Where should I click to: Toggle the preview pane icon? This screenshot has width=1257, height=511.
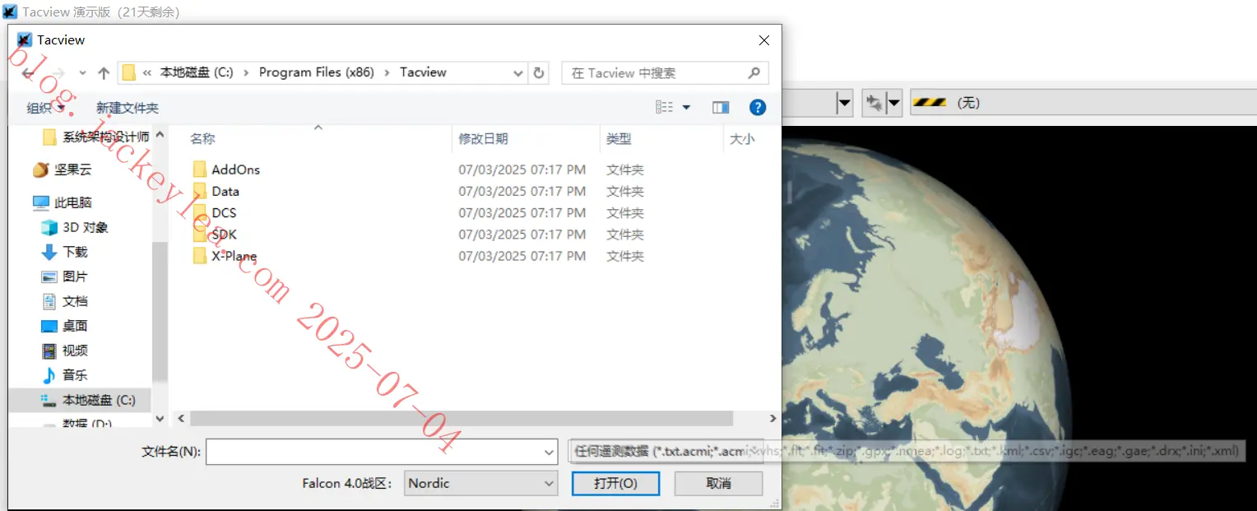pyautogui.click(x=721, y=107)
